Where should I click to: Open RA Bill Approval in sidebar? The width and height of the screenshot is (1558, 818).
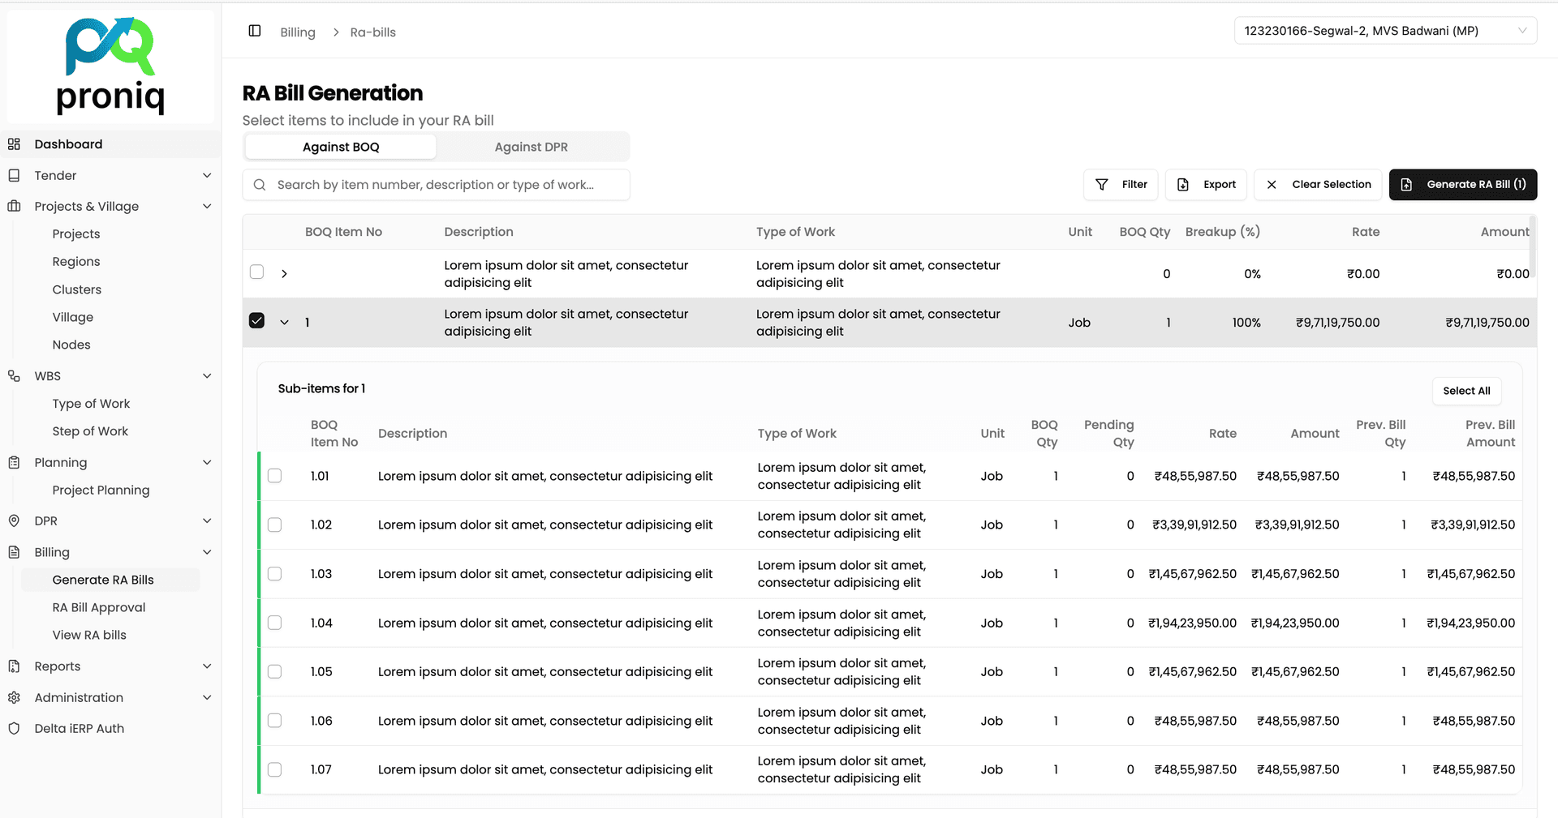(x=99, y=608)
